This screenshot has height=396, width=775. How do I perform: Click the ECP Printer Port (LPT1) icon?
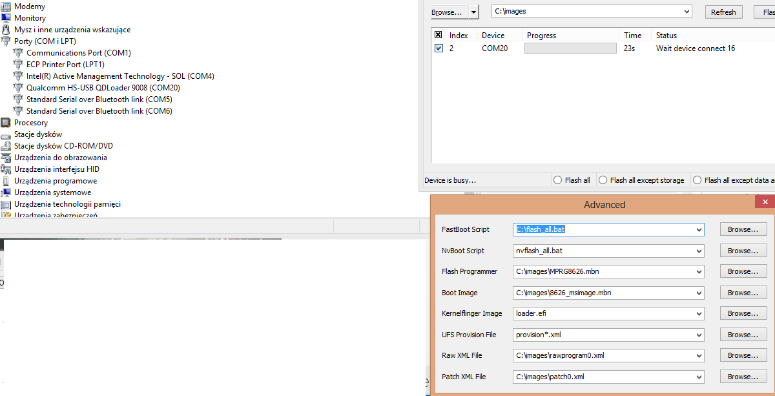[18, 65]
